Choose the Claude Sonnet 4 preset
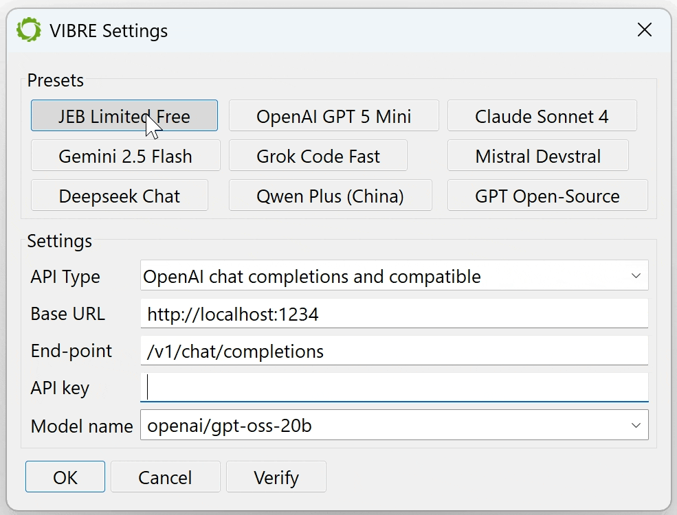The width and height of the screenshot is (677, 515). tap(542, 115)
